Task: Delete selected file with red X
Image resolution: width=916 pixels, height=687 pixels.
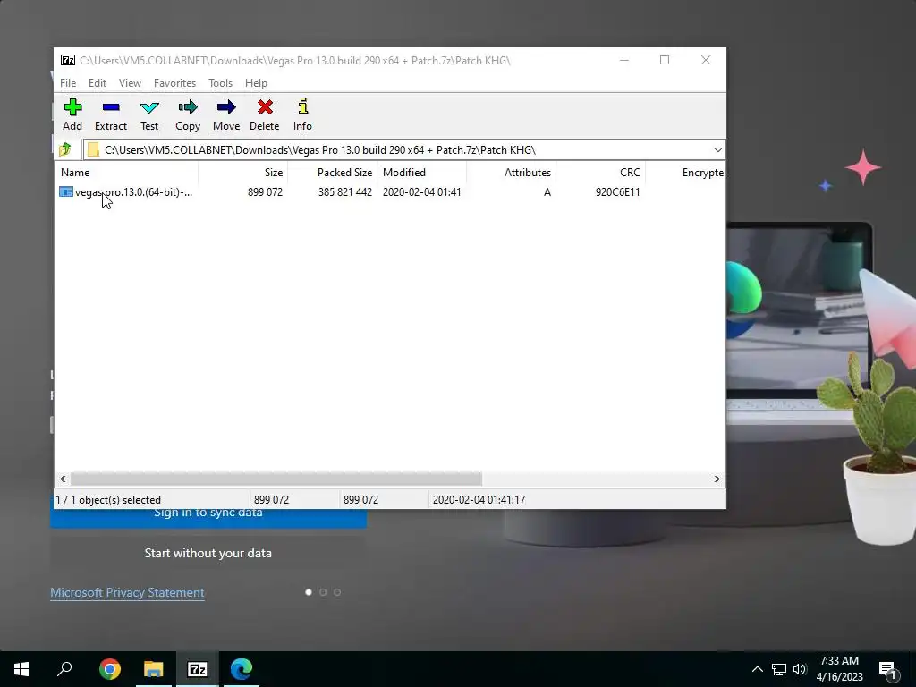Action: click(x=265, y=115)
